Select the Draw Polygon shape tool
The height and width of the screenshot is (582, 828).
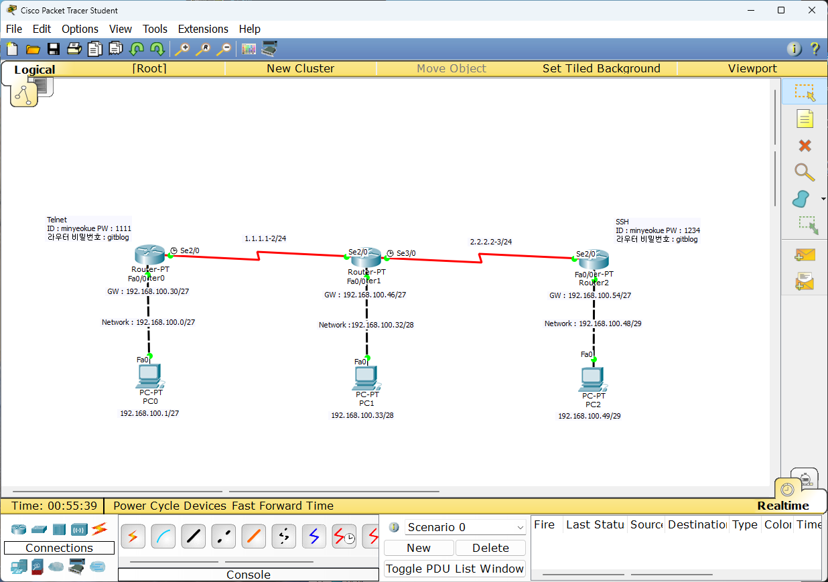(x=801, y=199)
